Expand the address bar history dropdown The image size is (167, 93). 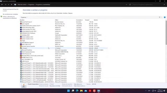point(126,5)
